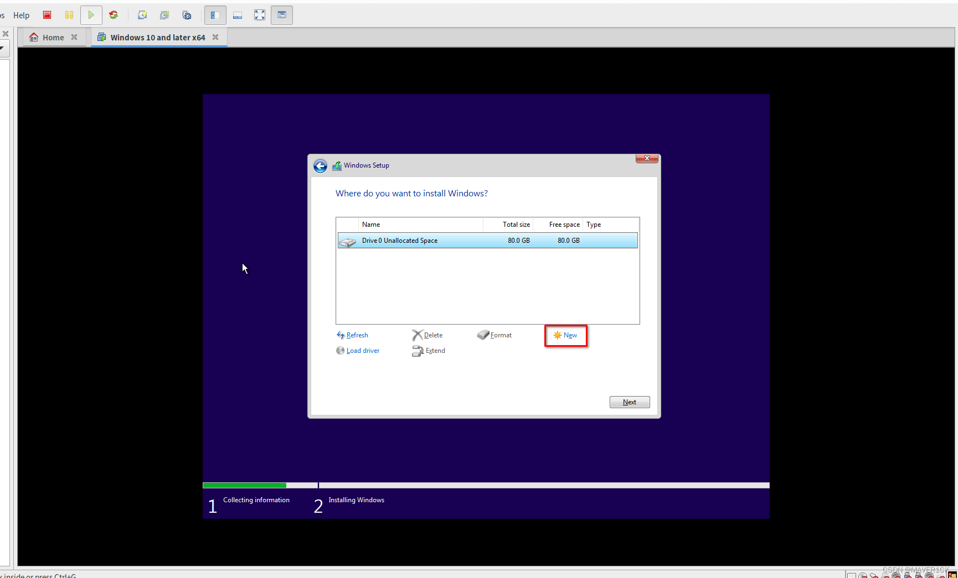Close the library side panel
This screenshot has height=578, width=958.
[x=5, y=34]
